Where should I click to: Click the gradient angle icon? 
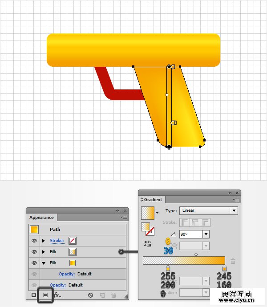pos(174,234)
